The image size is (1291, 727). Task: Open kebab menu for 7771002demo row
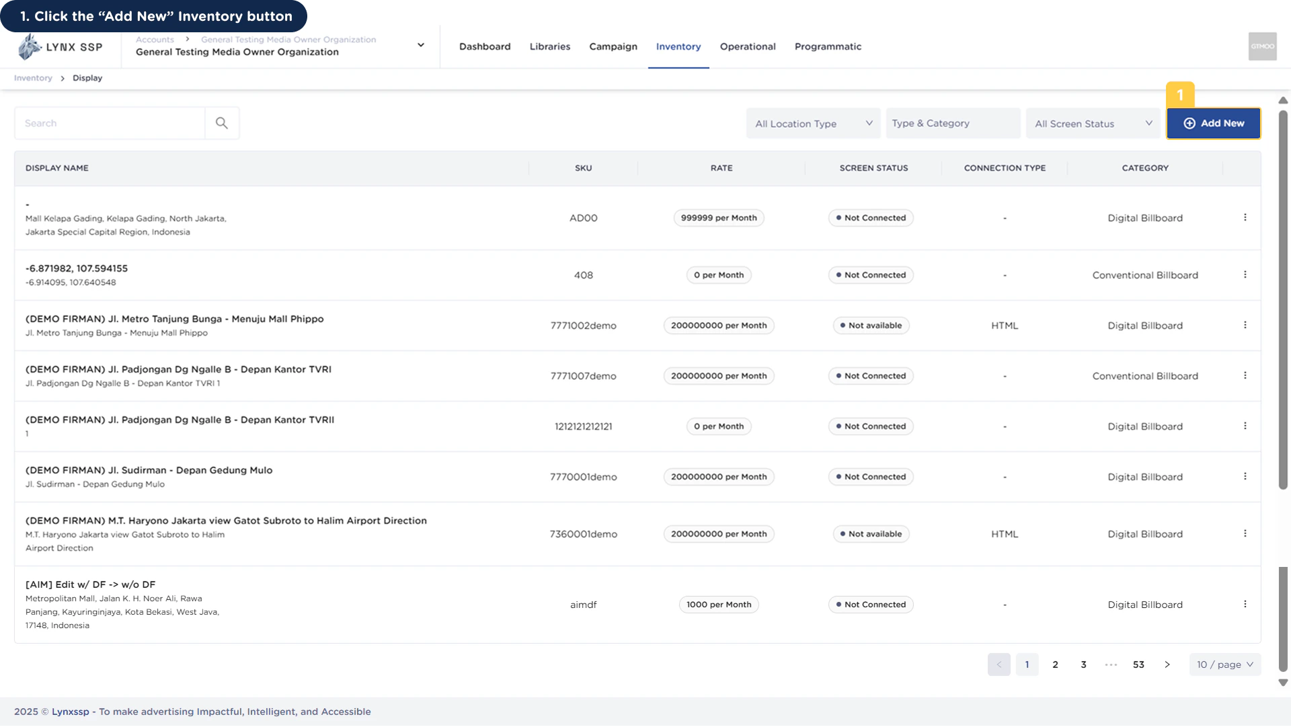click(x=1245, y=326)
